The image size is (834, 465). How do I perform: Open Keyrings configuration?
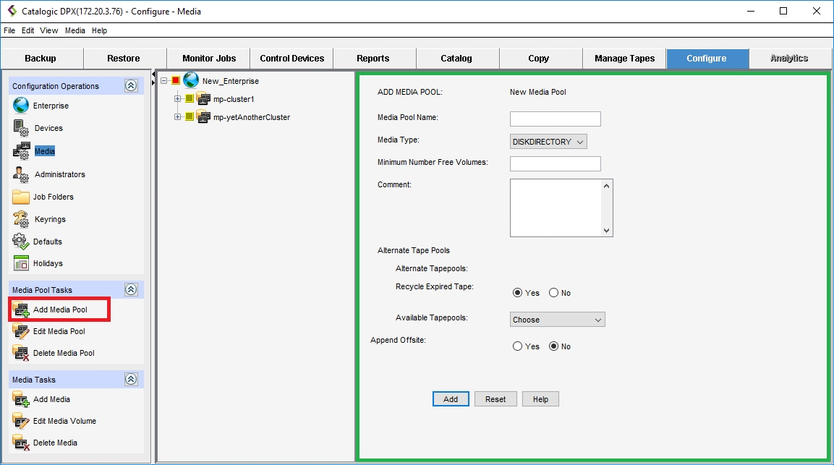click(x=21, y=219)
